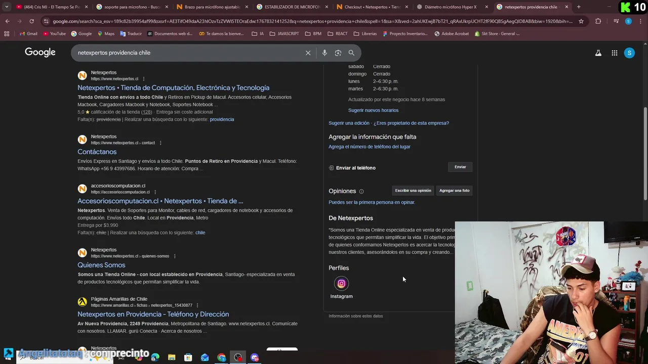
Task: Click Sugerir nuevos horarios link
Action: (373, 110)
